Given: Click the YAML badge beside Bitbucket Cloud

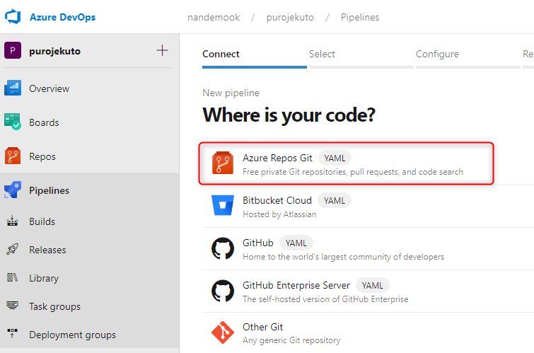Looking at the screenshot, I should coord(335,200).
